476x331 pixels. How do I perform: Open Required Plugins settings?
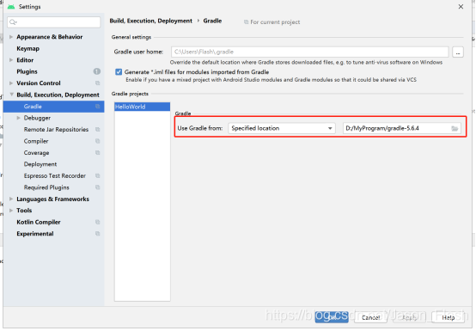tap(46, 187)
